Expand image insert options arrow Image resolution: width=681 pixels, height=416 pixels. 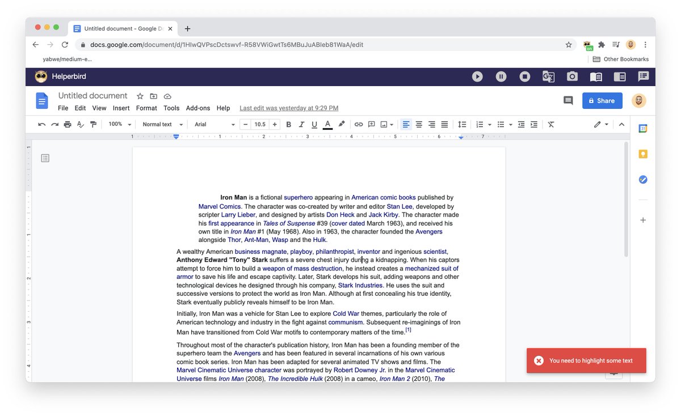pyautogui.click(x=392, y=124)
